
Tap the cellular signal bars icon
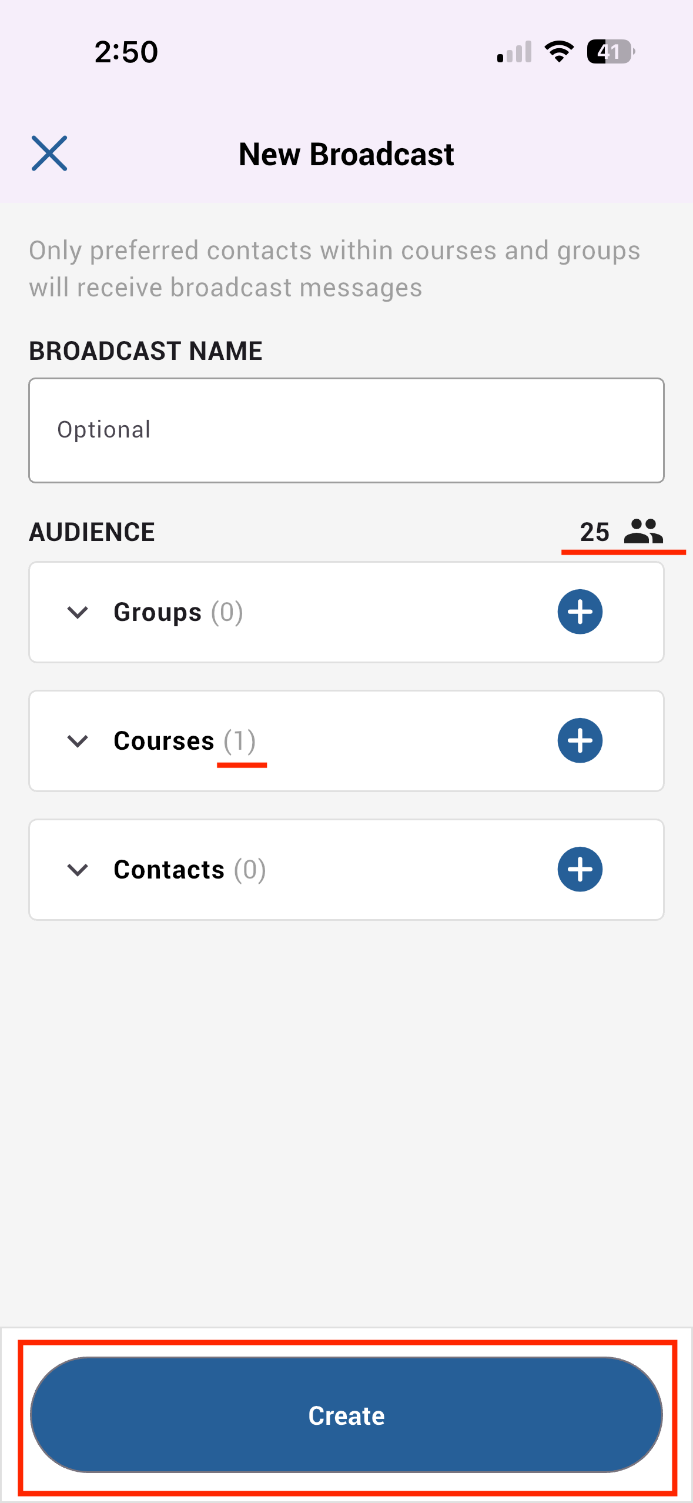pos(514,52)
